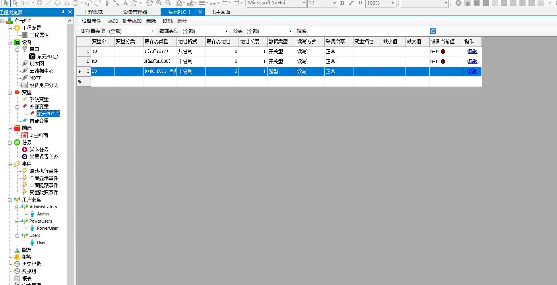
Task: Select 变量改变事件 in tree
Action: 44,192
